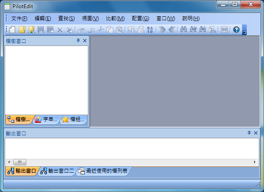
Task: Open FTP file with download folder icon
Action: click(31, 30)
